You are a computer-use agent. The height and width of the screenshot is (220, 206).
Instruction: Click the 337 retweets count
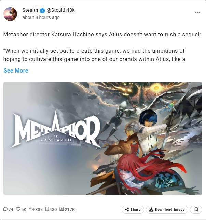(x=39, y=210)
